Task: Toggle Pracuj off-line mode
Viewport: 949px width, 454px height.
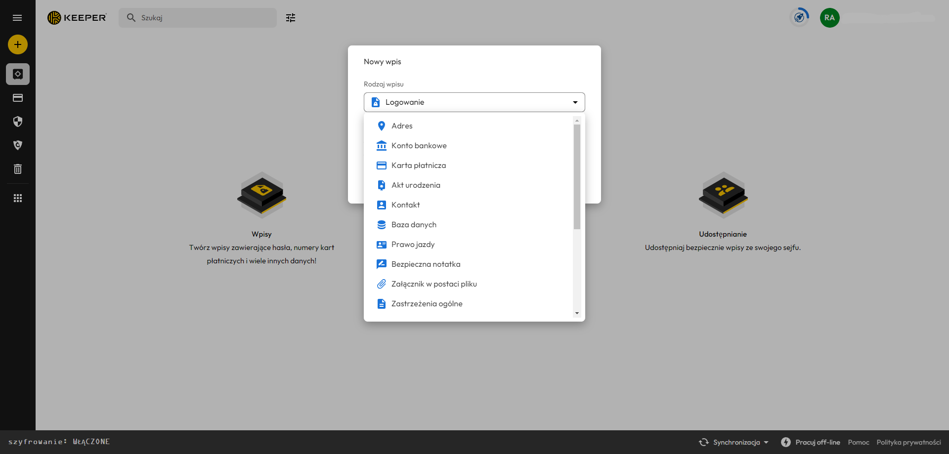Action: [811, 442]
